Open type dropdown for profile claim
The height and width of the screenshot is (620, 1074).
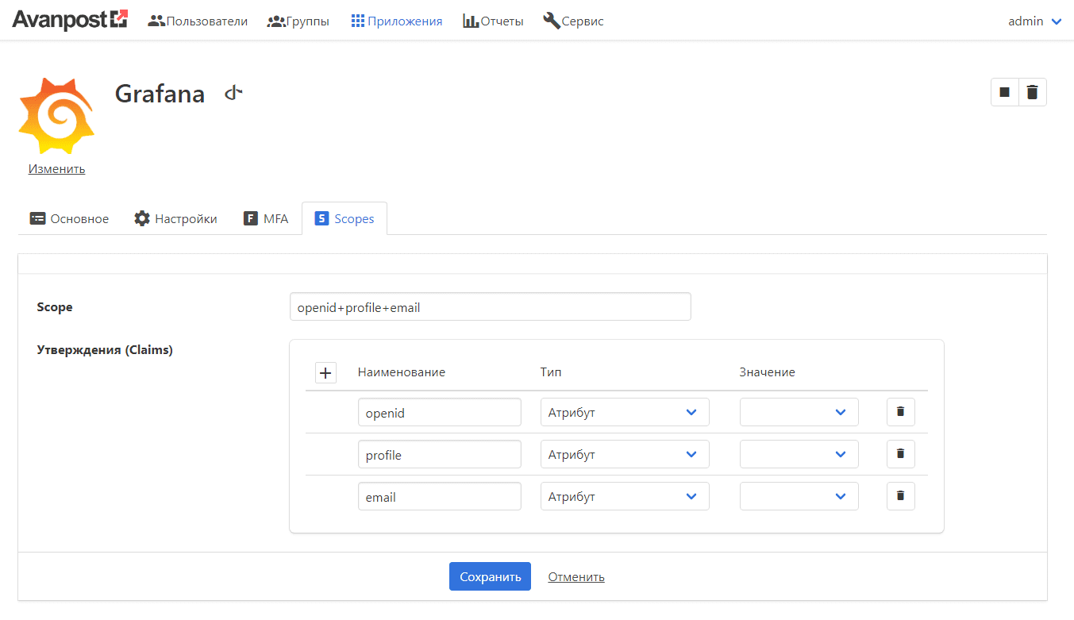[624, 455]
